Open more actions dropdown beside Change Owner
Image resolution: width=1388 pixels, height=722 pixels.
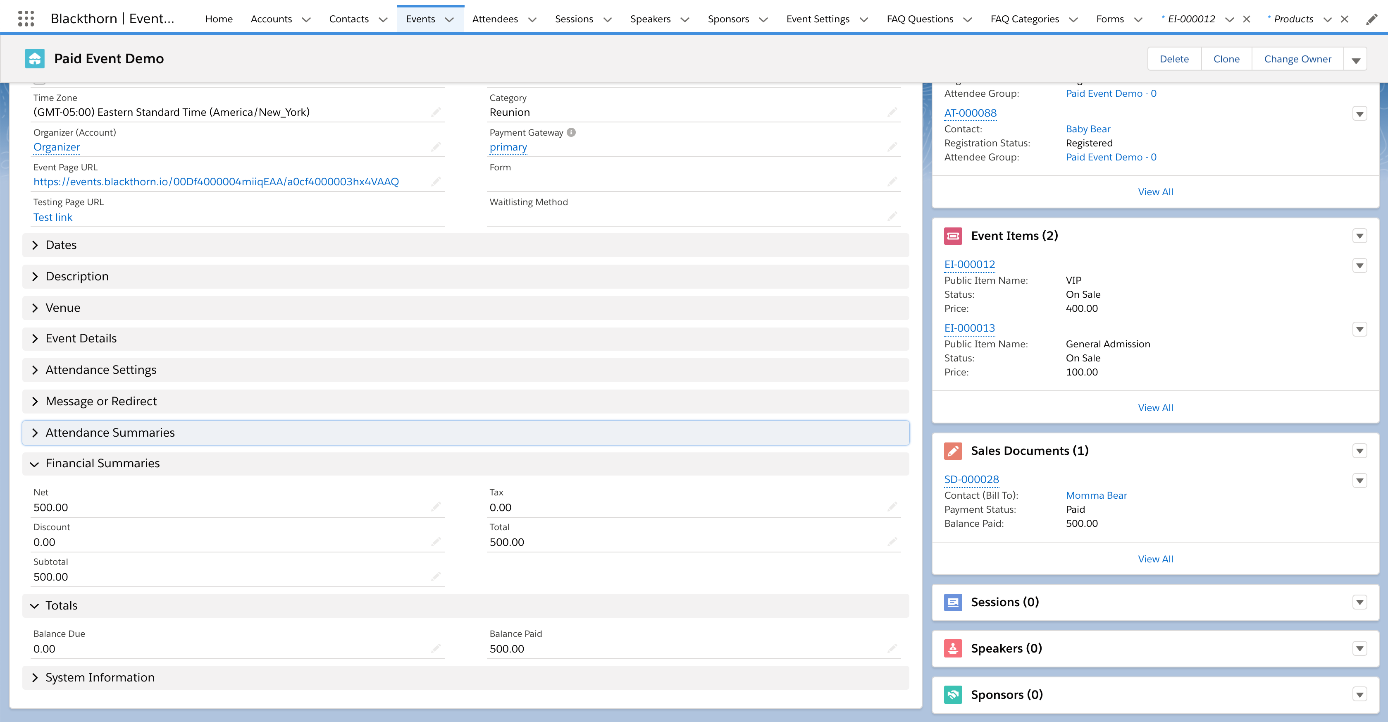(1356, 59)
